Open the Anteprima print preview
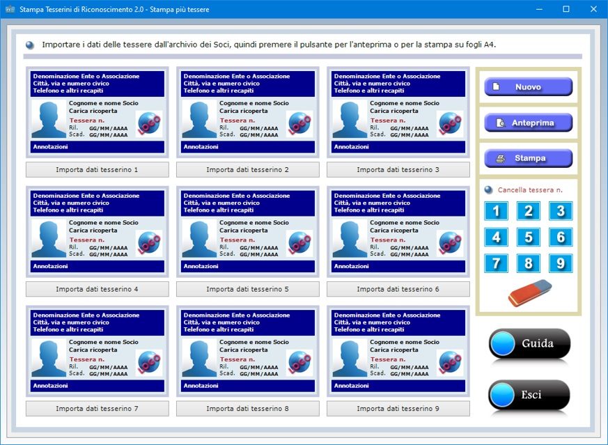 [528, 123]
